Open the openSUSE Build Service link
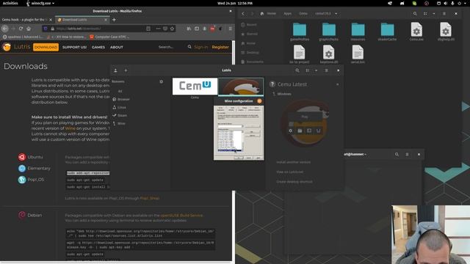 (181, 215)
